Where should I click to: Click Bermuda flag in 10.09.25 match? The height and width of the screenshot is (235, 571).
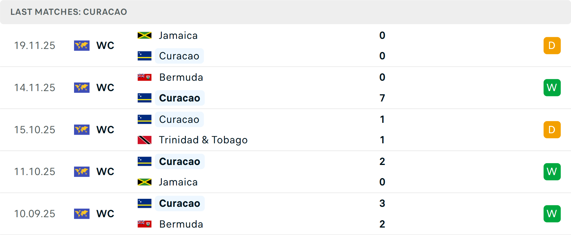145,224
